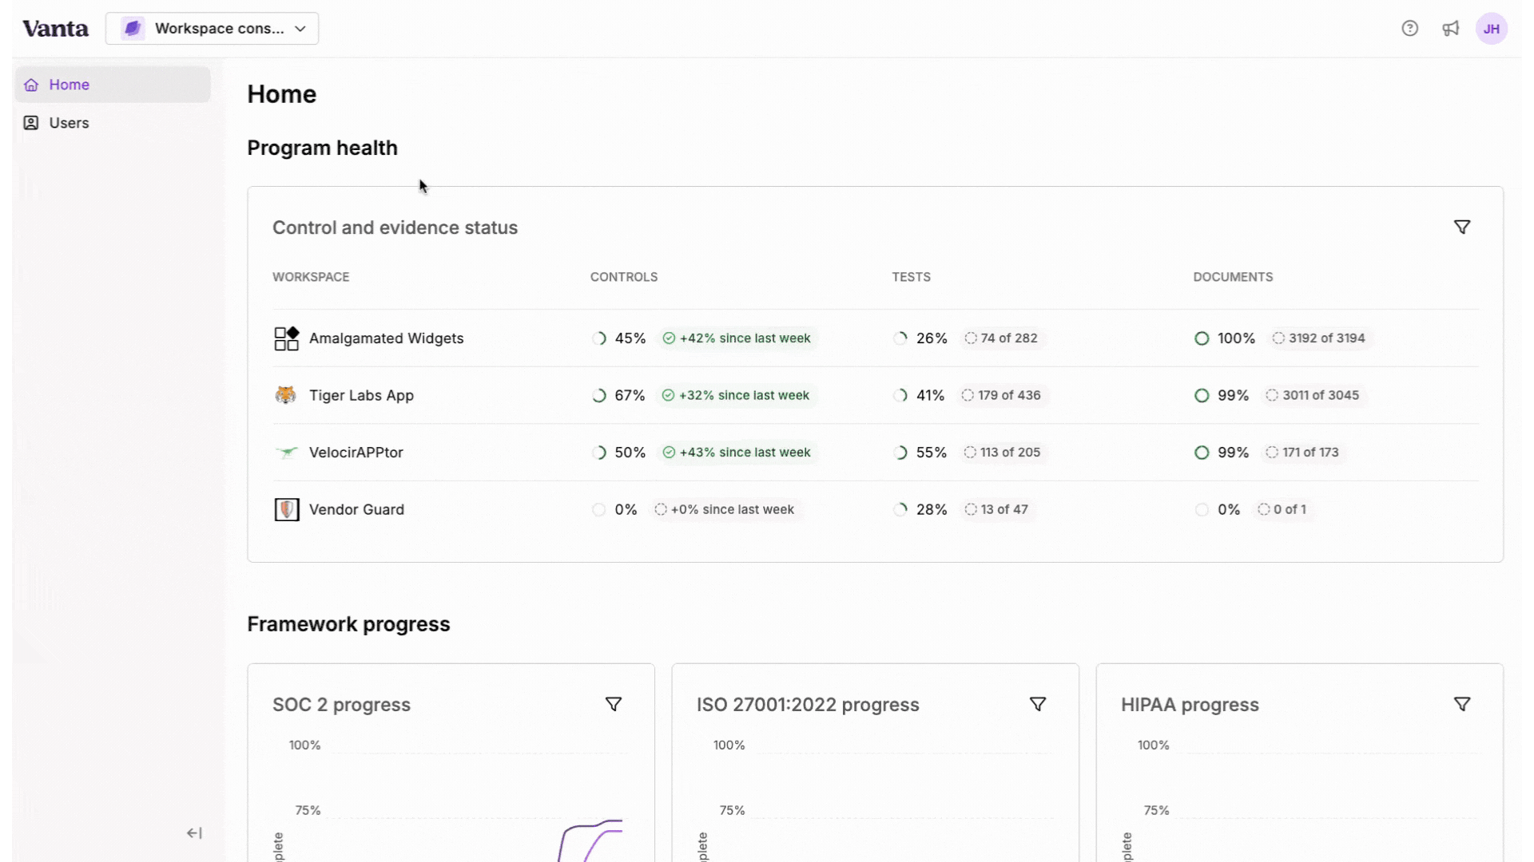Click the purple workspace icon
The width and height of the screenshot is (1534, 862).
coord(133,29)
